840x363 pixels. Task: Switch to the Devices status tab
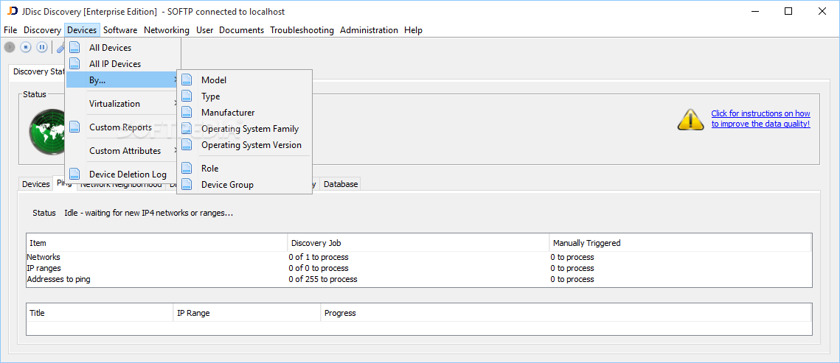point(35,184)
